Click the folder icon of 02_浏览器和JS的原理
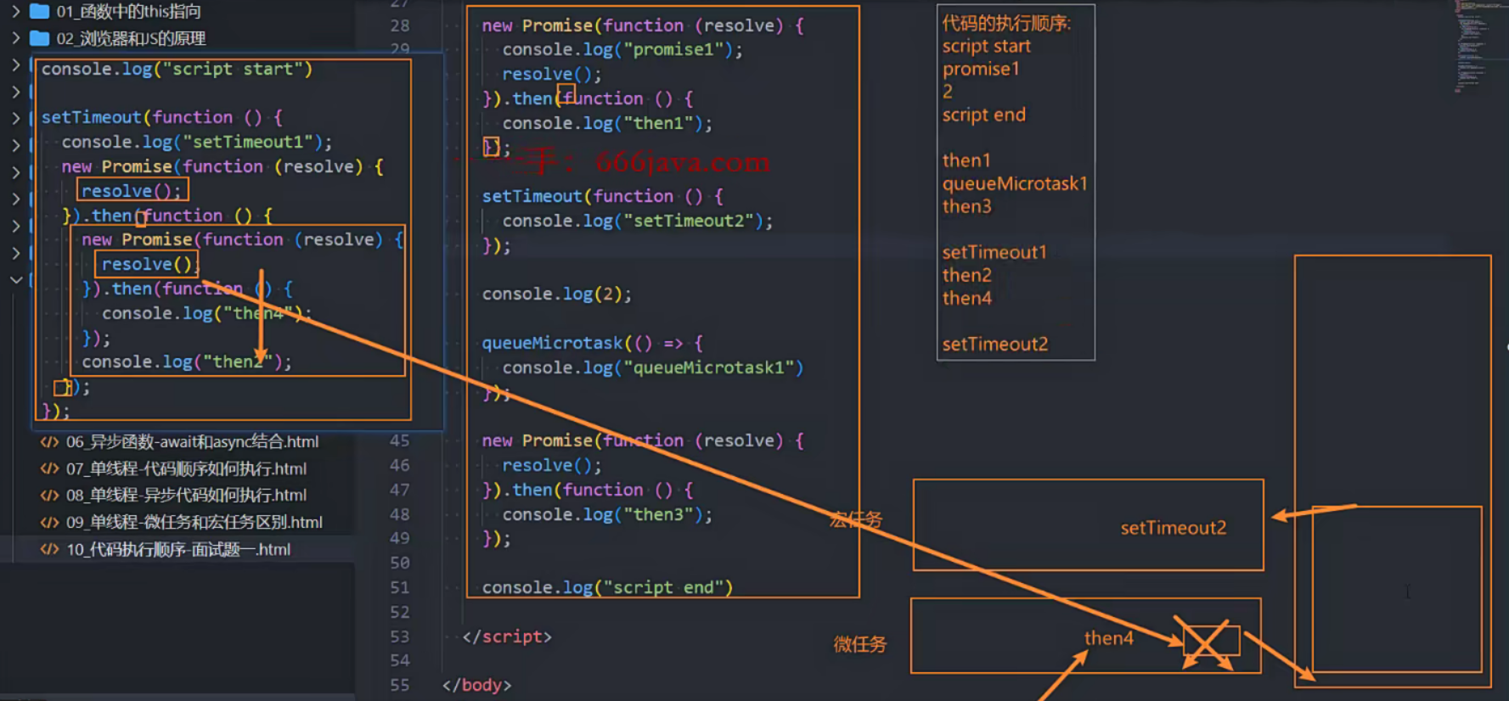 (x=39, y=38)
